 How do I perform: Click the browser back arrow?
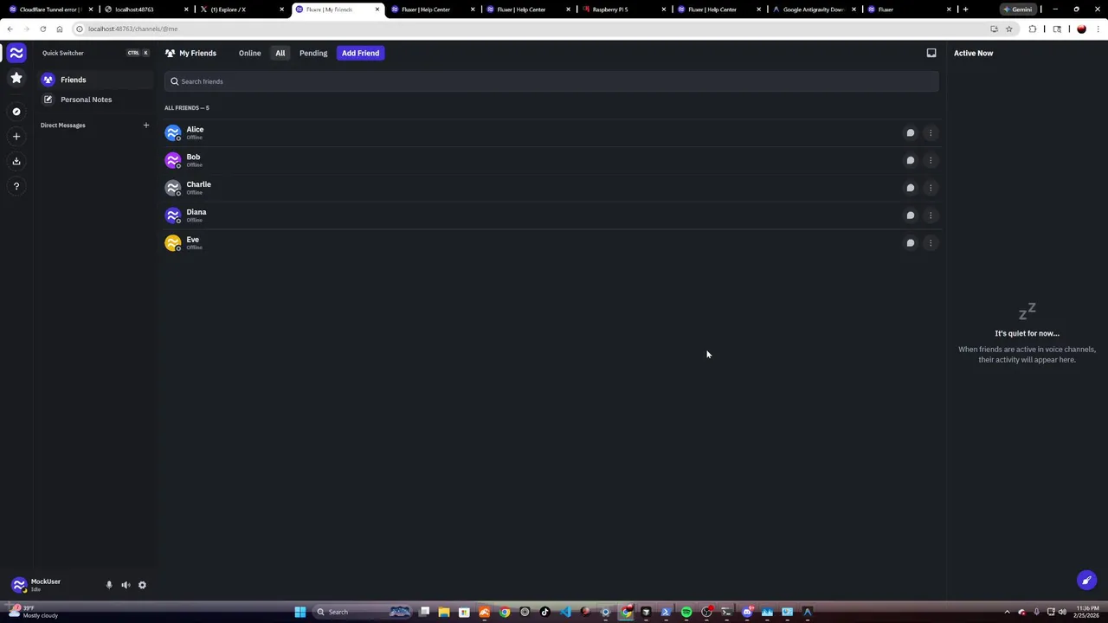10,29
